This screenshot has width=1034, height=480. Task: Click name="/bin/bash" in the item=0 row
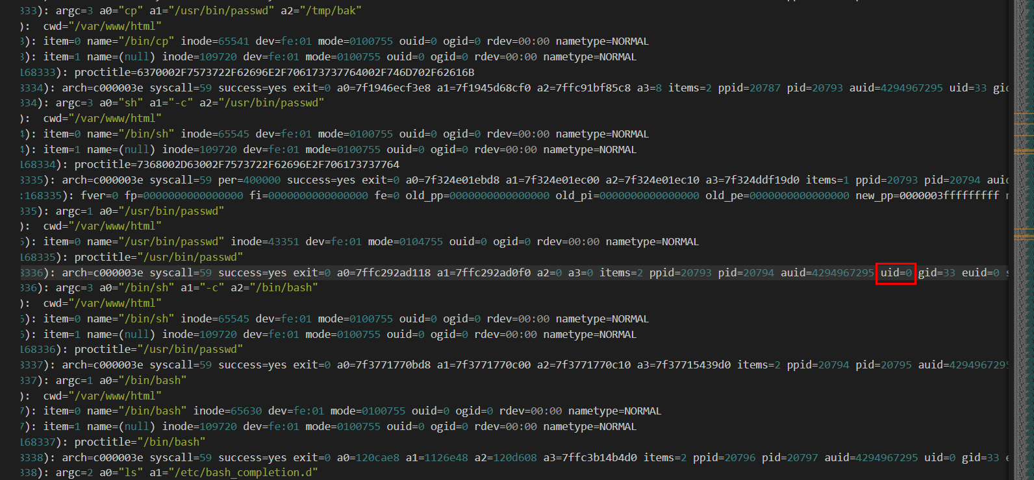tap(137, 411)
